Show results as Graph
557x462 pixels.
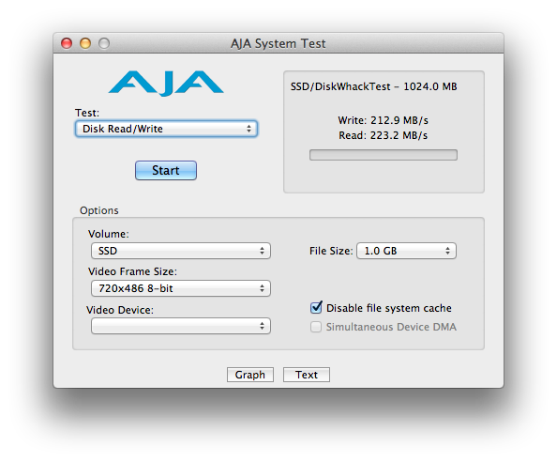pos(250,375)
